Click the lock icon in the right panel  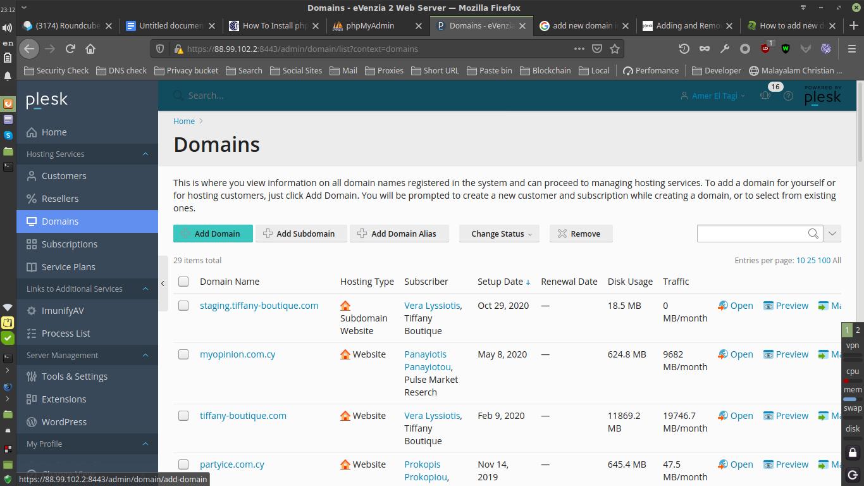pyautogui.click(x=853, y=452)
